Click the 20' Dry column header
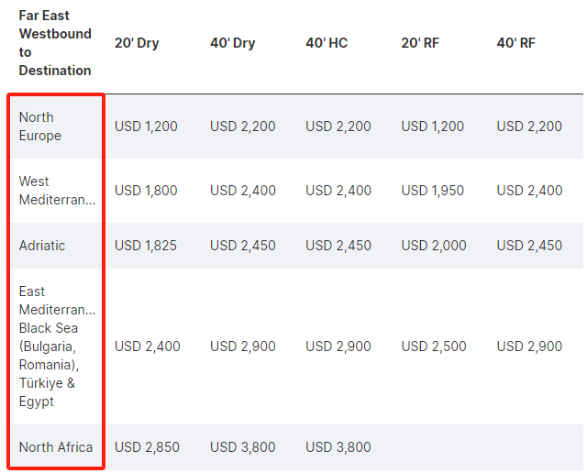The height and width of the screenshot is (473, 587). tap(137, 43)
